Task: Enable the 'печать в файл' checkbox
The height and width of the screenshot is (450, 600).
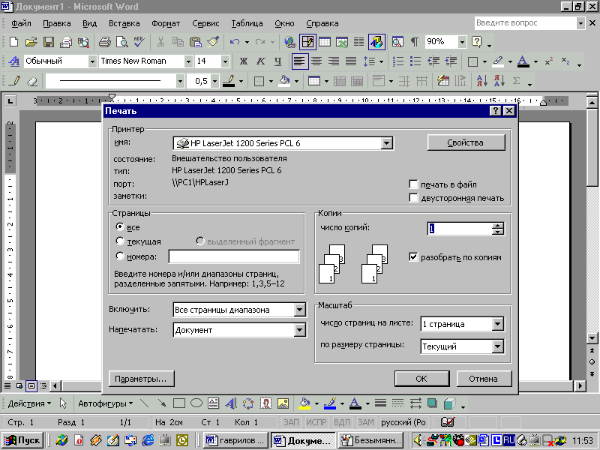Action: 413,184
